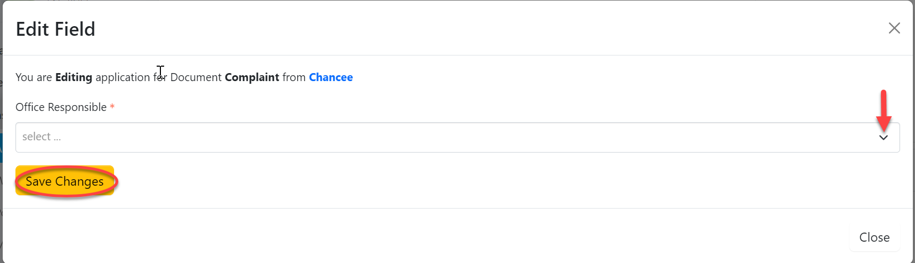Click the word 'from' before Chancee
This screenshot has width=915, height=263.
tap(294, 77)
